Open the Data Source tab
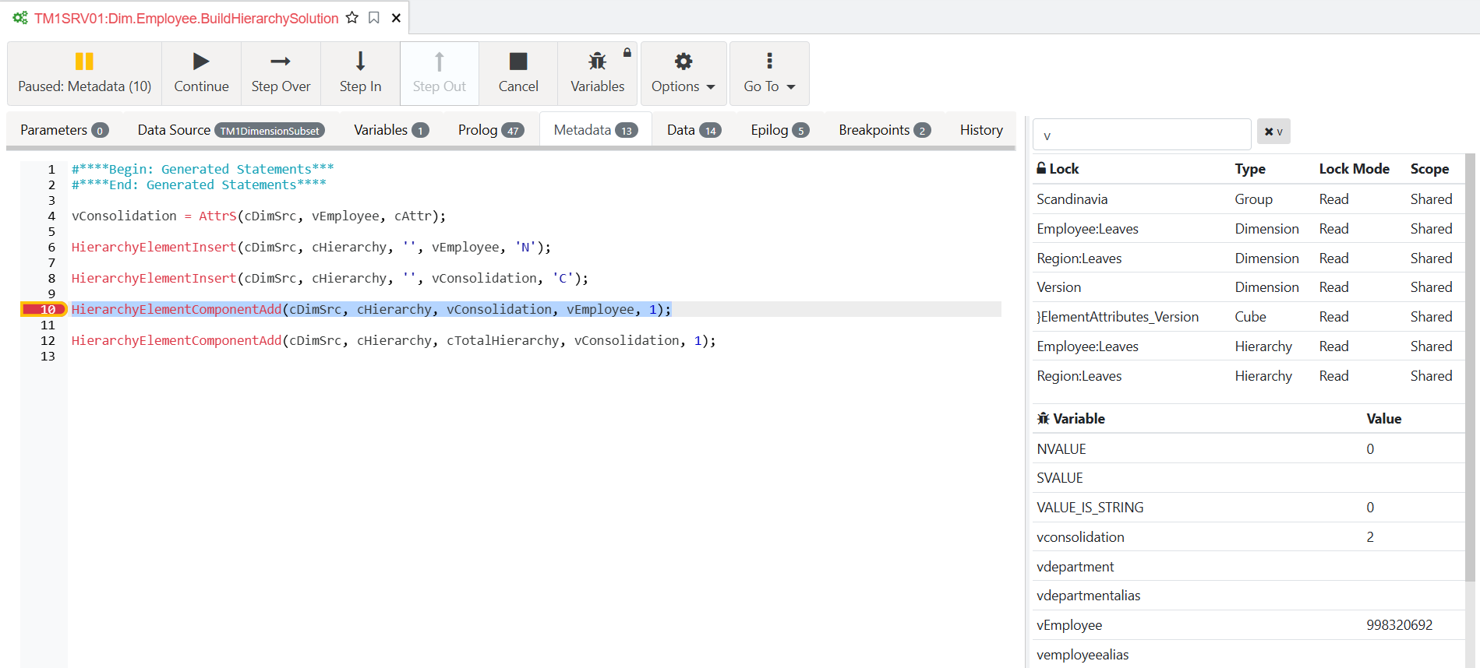 (231, 130)
